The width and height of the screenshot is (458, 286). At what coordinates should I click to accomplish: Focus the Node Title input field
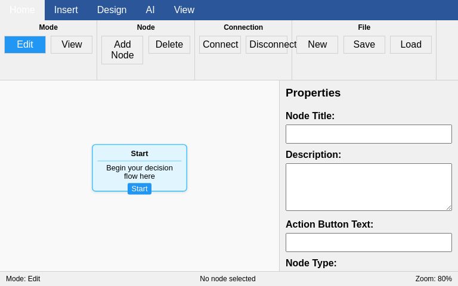click(369, 134)
